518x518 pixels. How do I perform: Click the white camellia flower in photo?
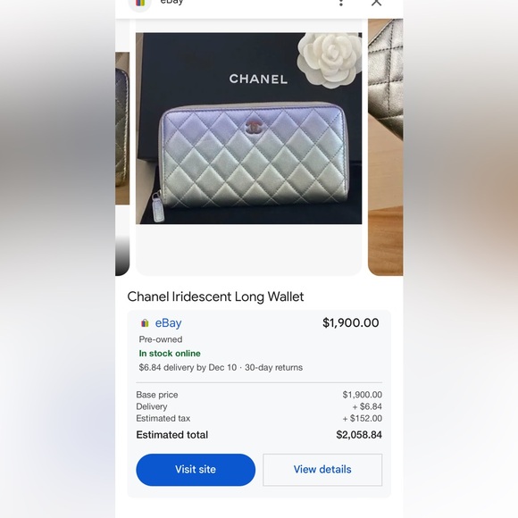(x=329, y=61)
